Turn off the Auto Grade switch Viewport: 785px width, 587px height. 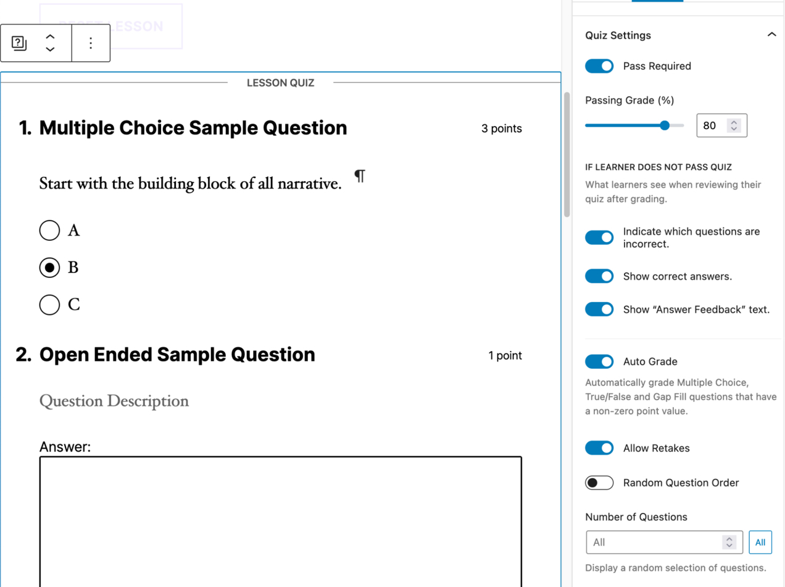point(599,361)
